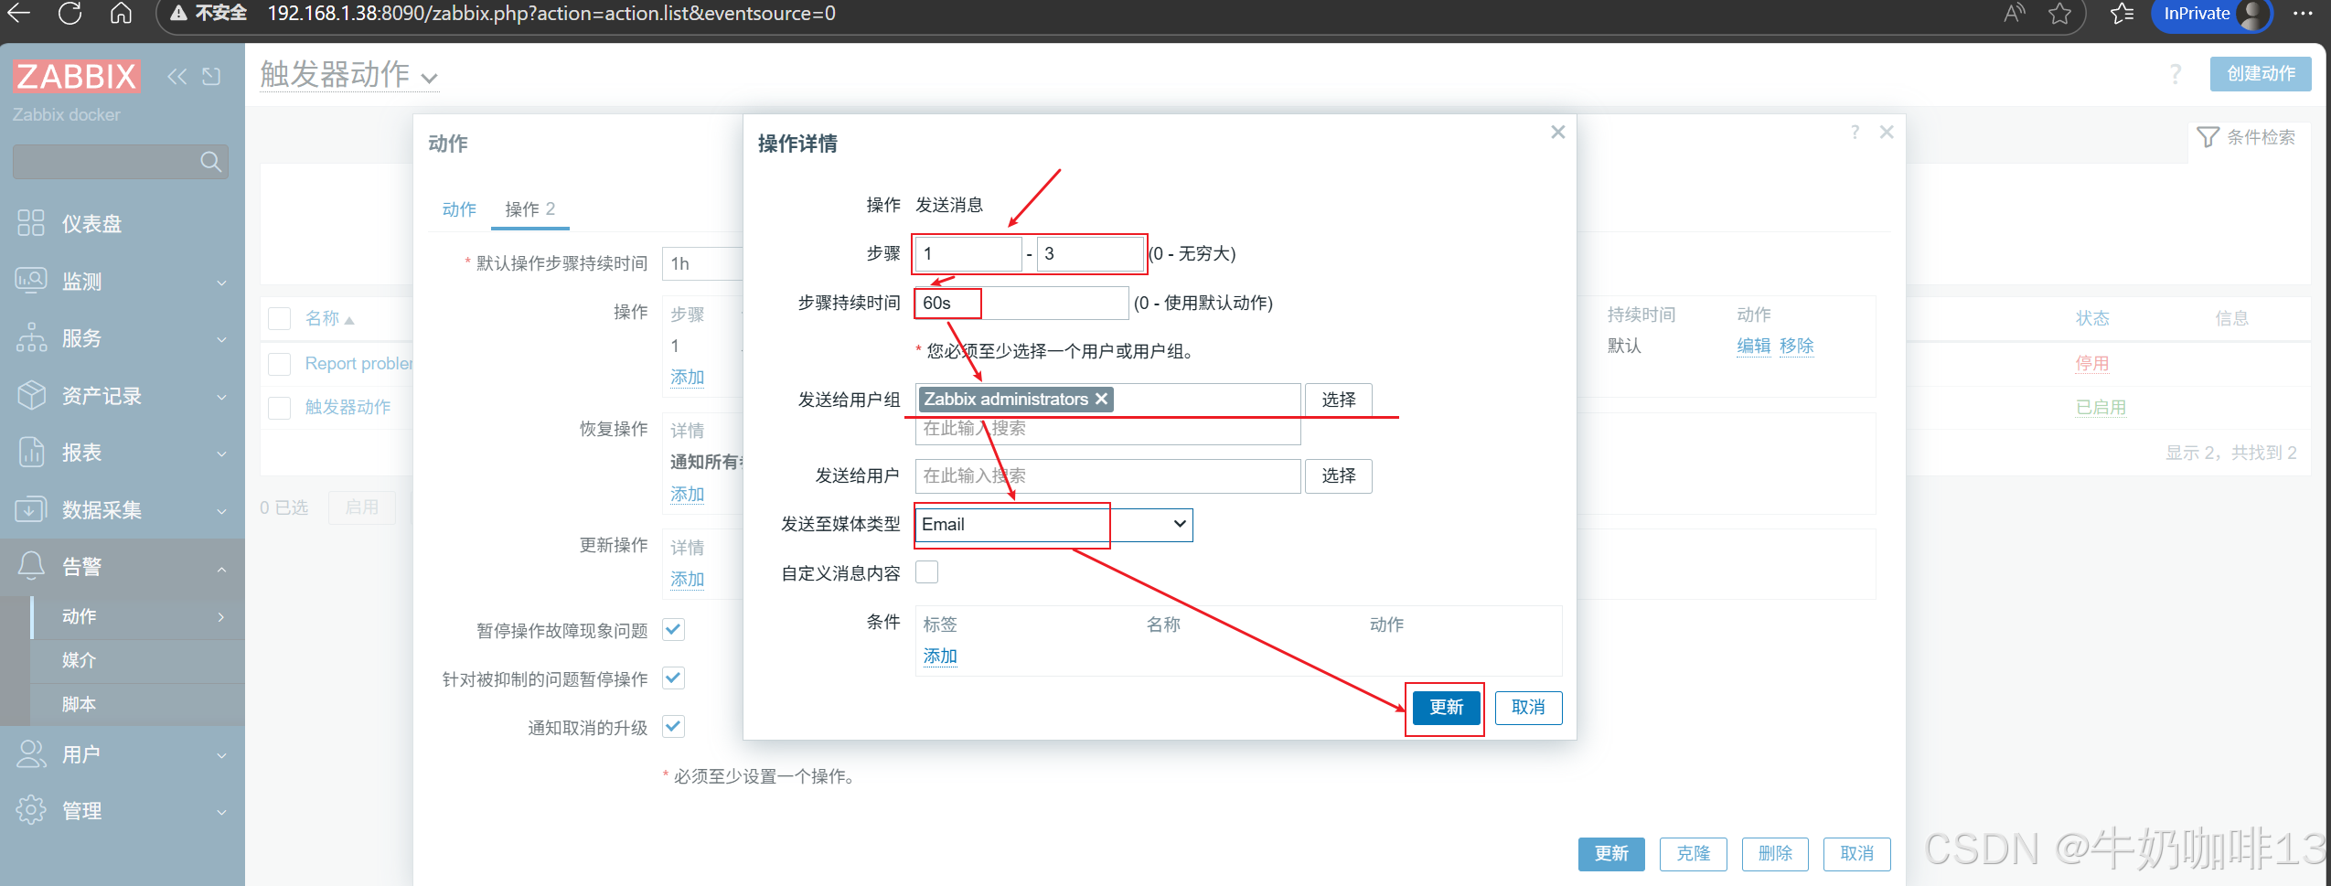Click the 资产记录 inventory icon

pyautogui.click(x=31, y=395)
